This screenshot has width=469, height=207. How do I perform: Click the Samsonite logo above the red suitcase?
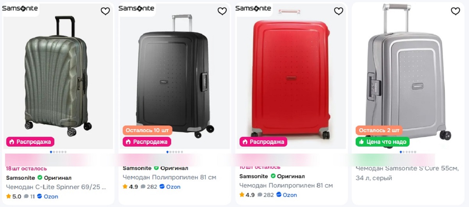pyautogui.click(x=253, y=9)
